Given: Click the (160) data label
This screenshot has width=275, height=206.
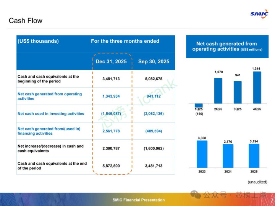Looking at the screenshot, I should tap(199, 114).
